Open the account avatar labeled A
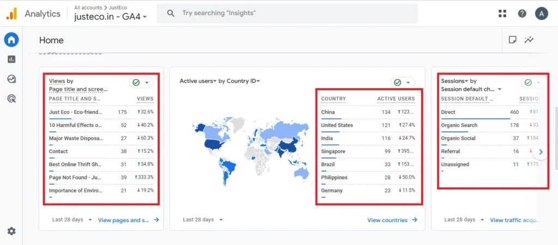 pyautogui.click(x=541, y=14)
